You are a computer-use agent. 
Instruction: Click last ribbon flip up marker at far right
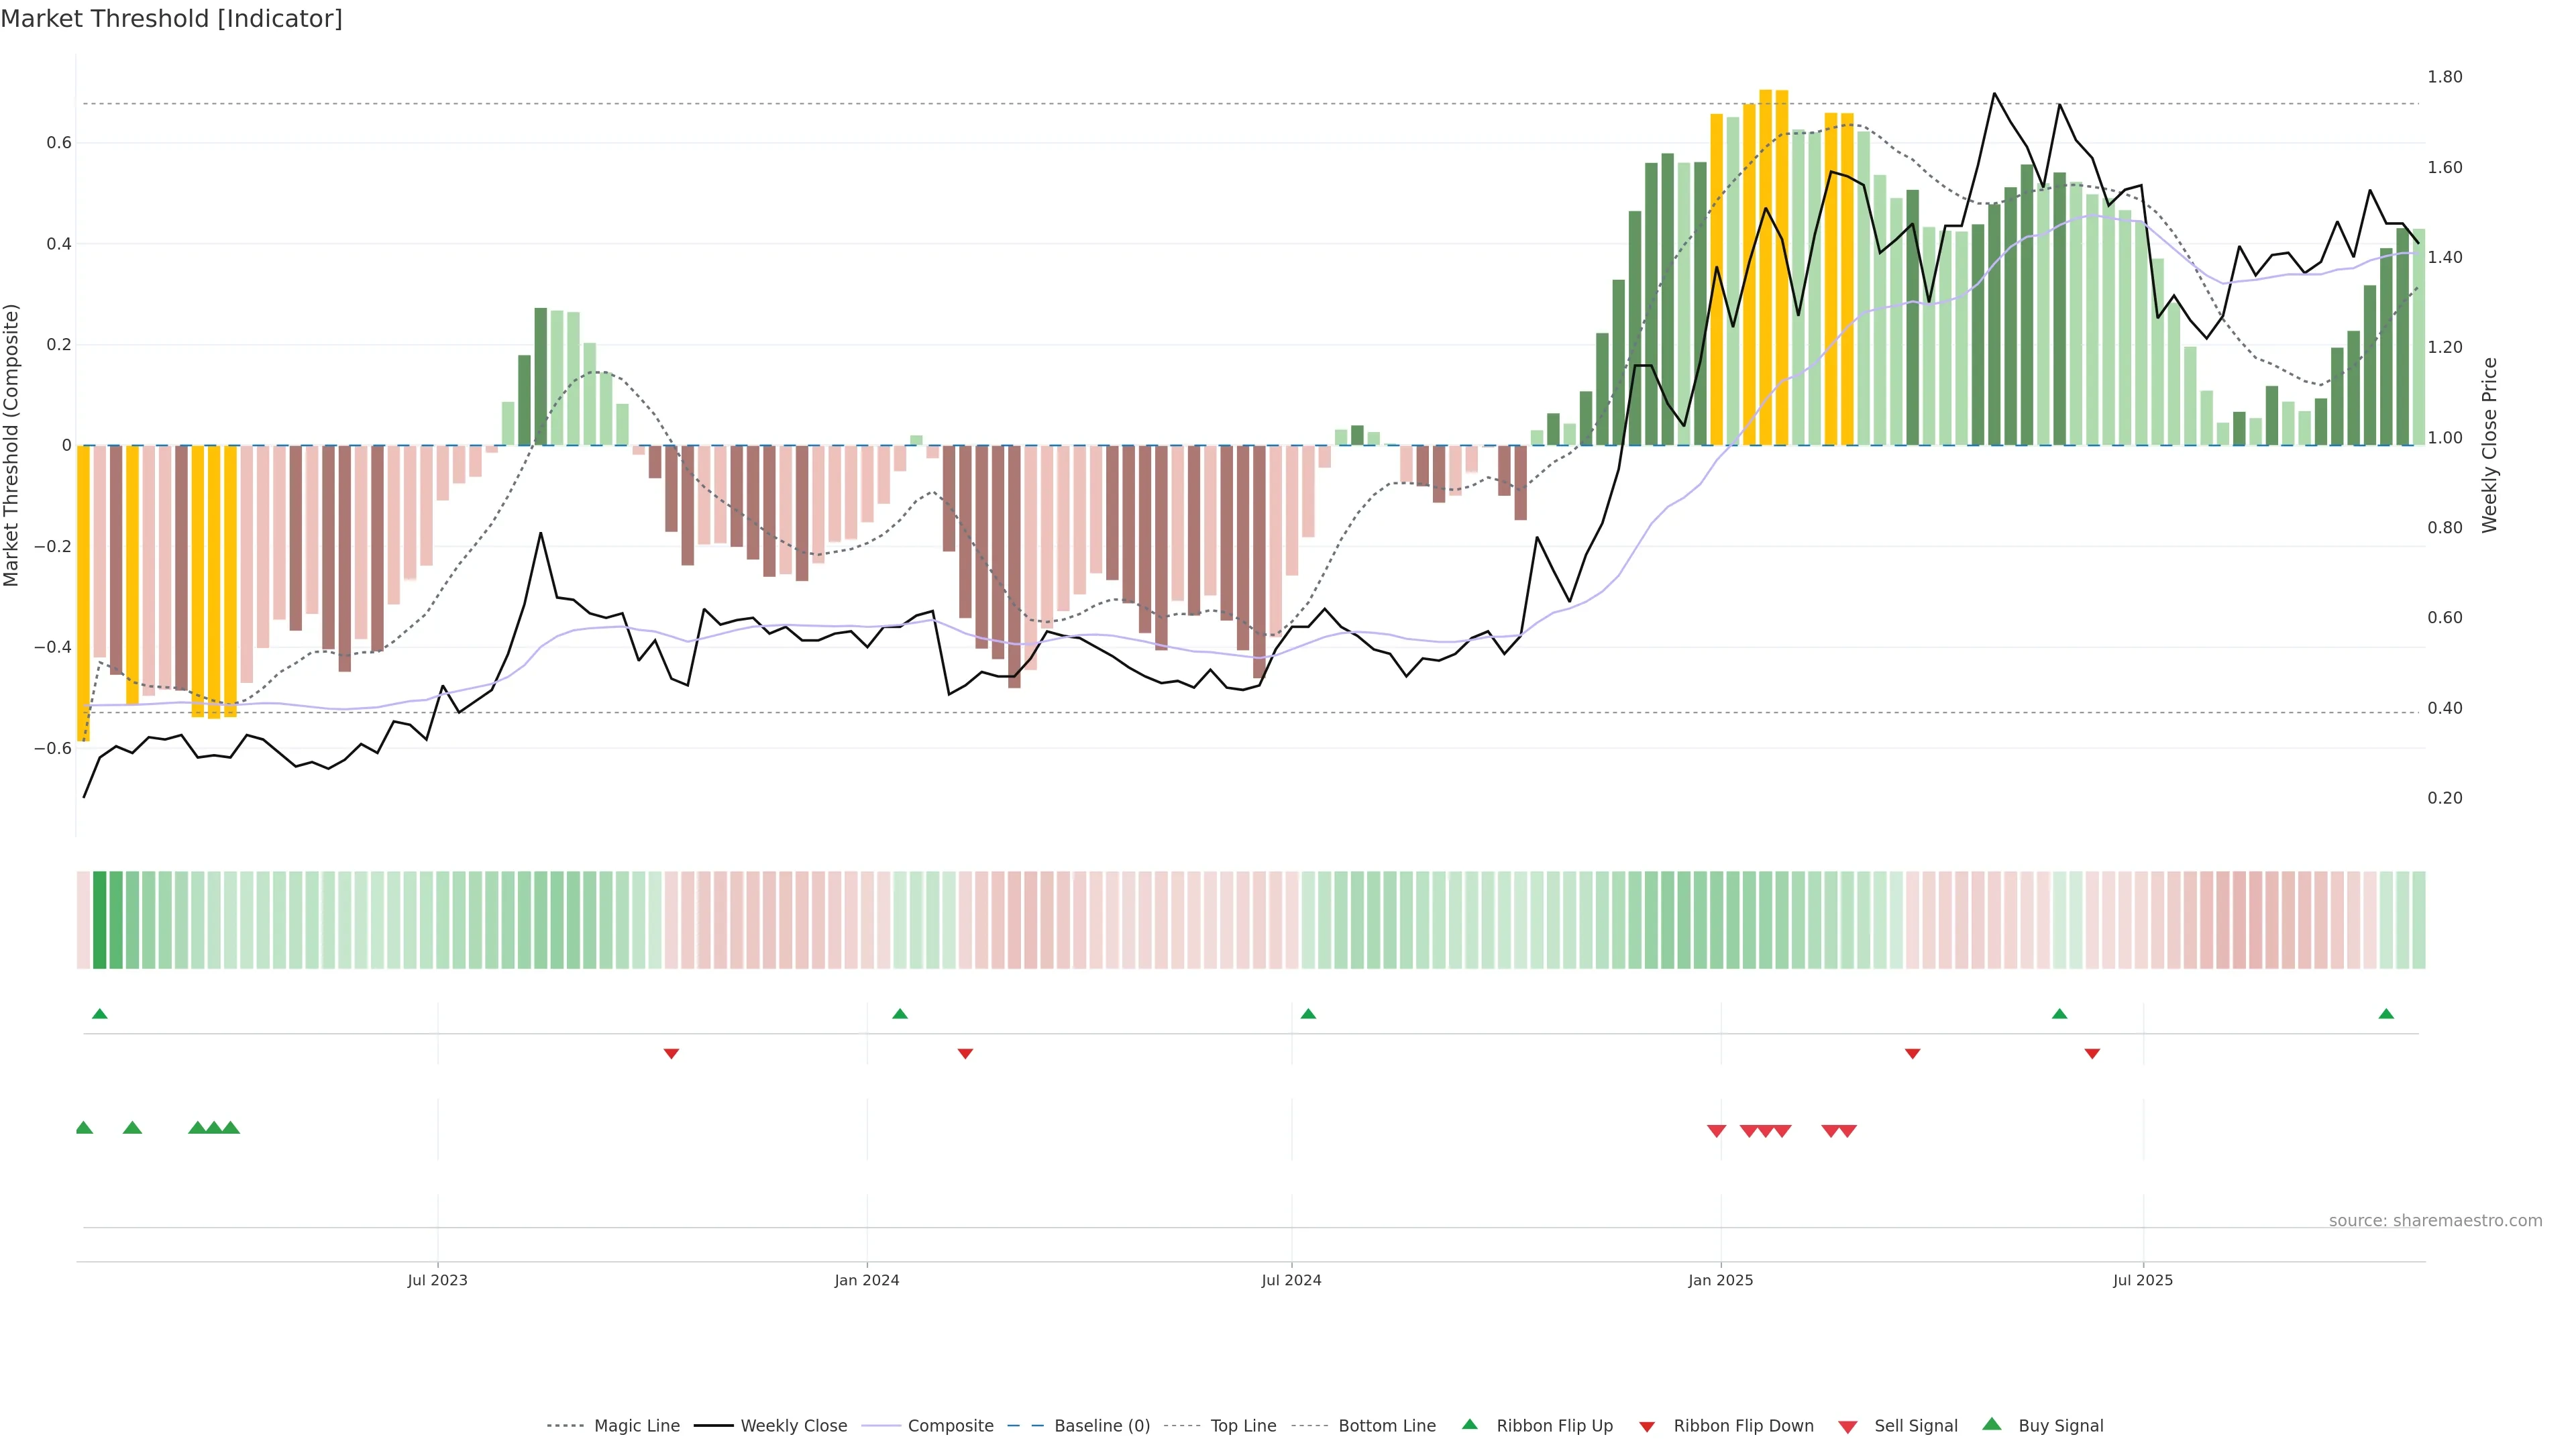(x=2386, y=1014)
